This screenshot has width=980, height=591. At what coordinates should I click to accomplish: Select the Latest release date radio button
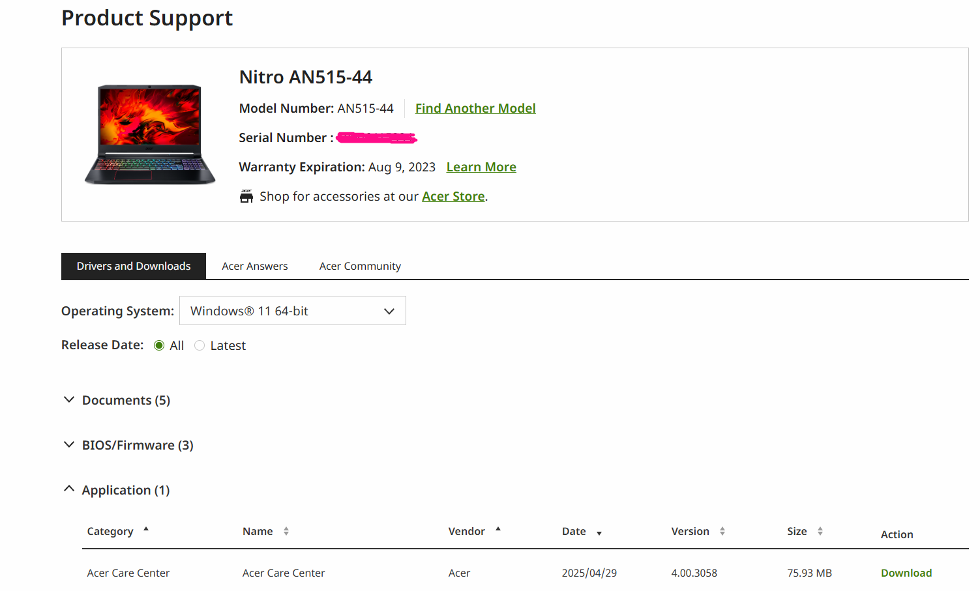click(x=200, y=345)
